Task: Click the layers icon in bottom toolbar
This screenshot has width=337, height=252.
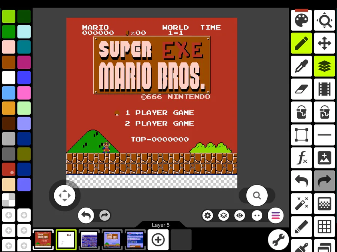Action: tap(224, 215)
